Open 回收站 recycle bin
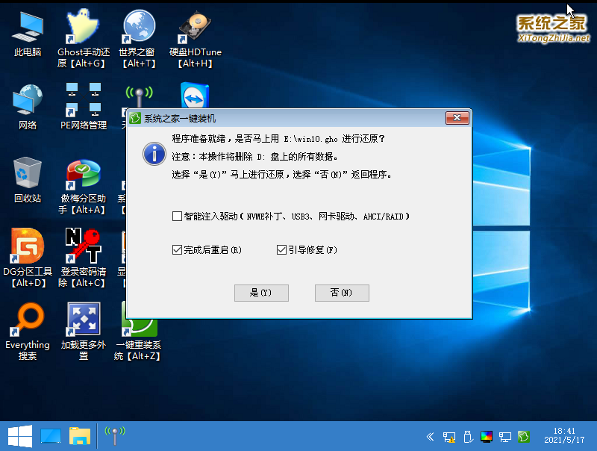The image size is (597, 451). (28, 179)
